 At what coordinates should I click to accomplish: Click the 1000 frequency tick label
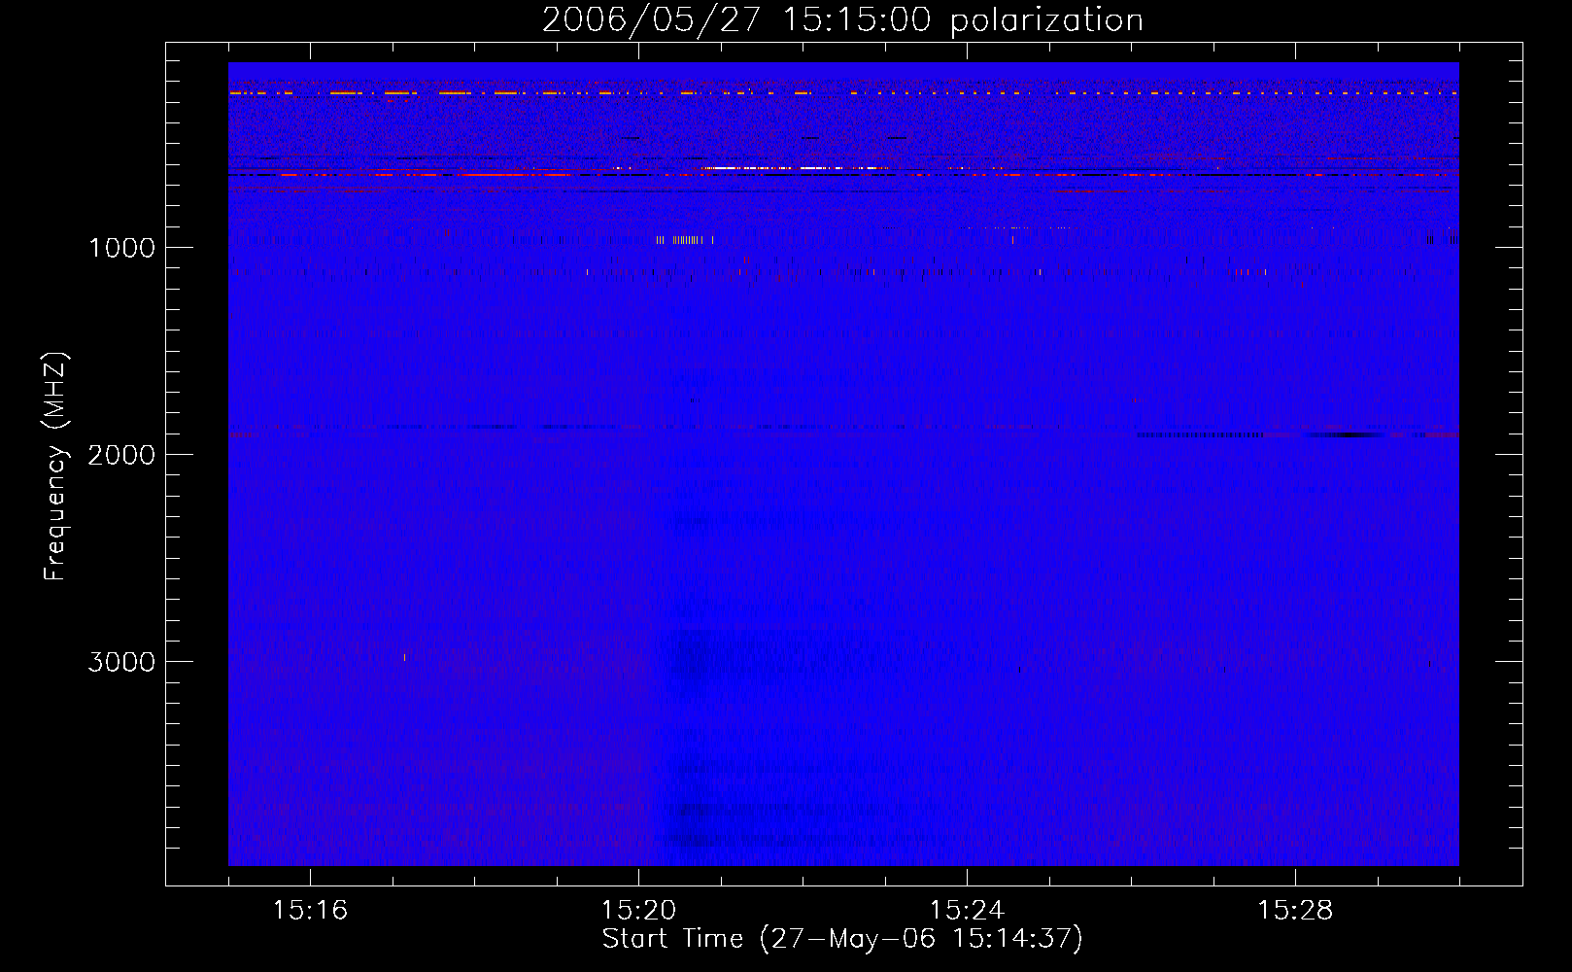pos(121,248)
